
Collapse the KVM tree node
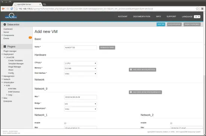[x=4, y=86]
